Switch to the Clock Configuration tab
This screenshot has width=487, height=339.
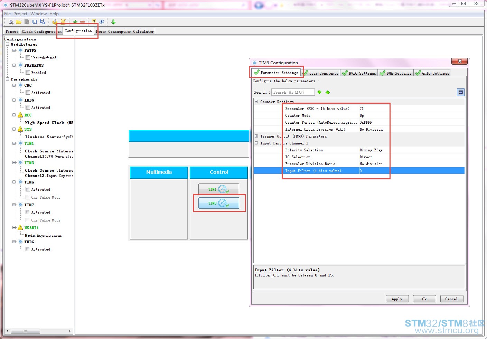point(41,31)
